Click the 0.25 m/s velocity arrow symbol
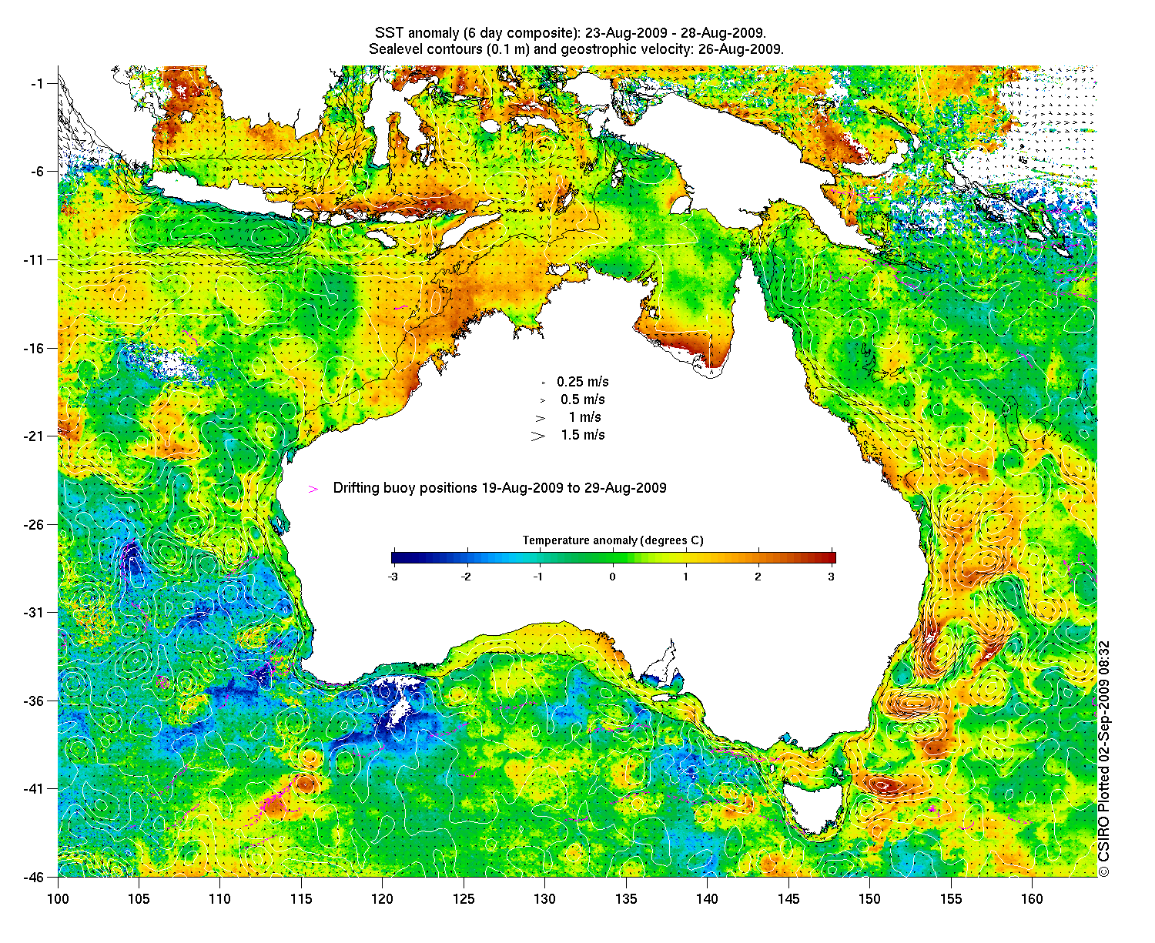The width and height of the screenshot is (1155, 943). coord(543,383)
